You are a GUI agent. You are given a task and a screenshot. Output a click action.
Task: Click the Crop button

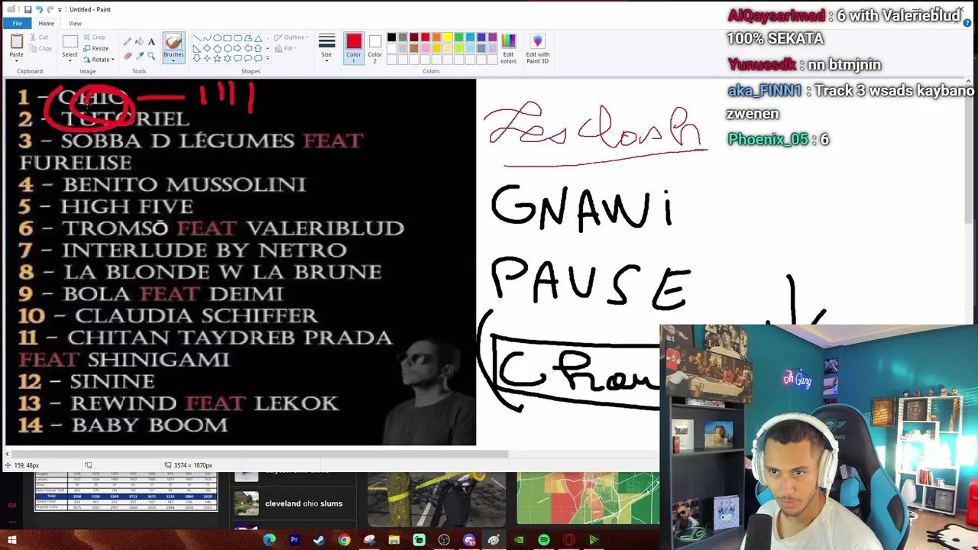94,37
